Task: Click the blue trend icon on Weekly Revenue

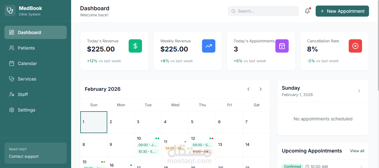Action: tap(209, 46)
